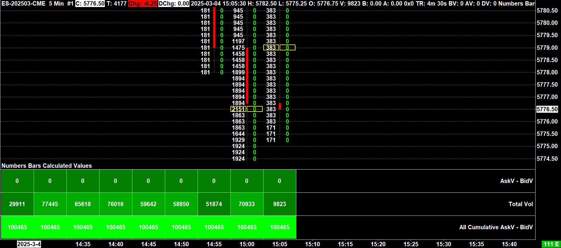
Task: Click the B: 0.00 bid field
Action: pyautogui.click(x=372, y=4)
